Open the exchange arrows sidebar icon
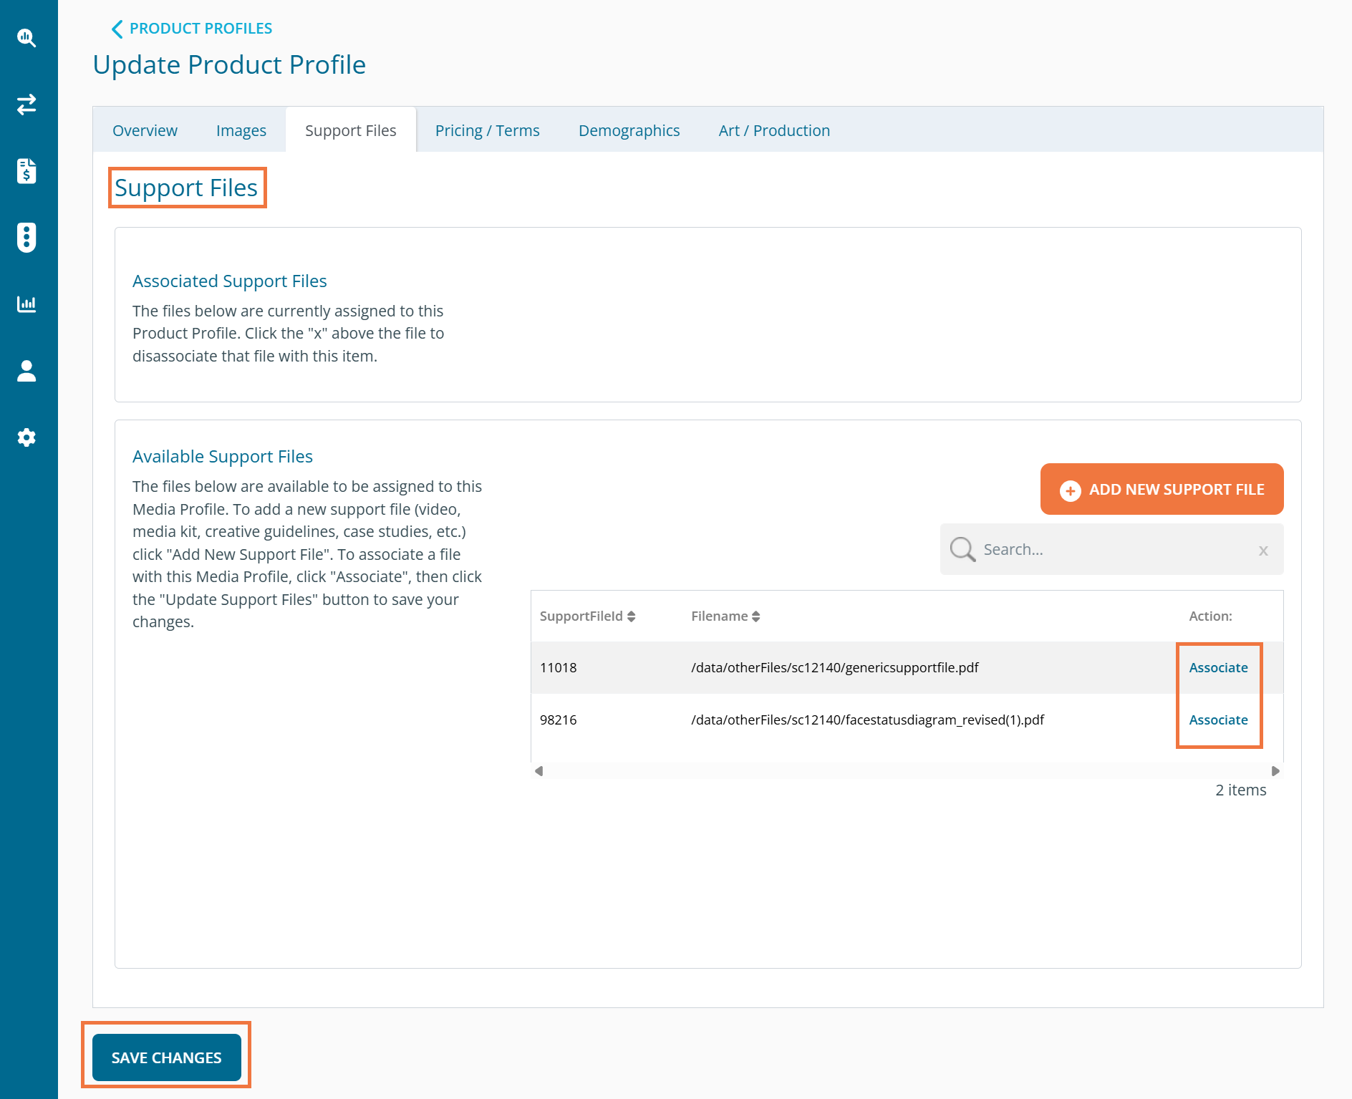The width and height of the screenshot is (1352, 1099). click(x=26, y=105)
